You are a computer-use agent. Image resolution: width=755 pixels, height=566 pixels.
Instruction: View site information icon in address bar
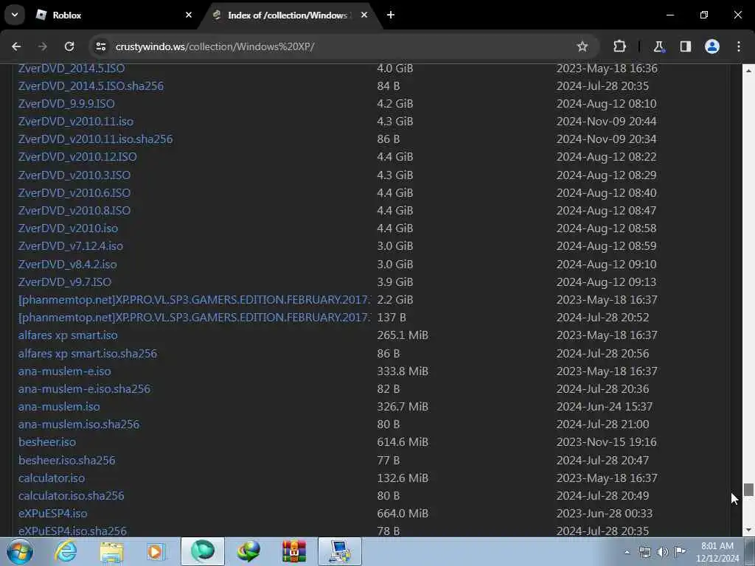click(x=101, y=46)
